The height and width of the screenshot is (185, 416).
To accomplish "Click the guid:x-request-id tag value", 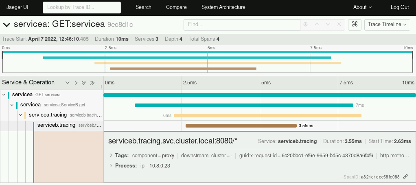I will coord(327,156).
